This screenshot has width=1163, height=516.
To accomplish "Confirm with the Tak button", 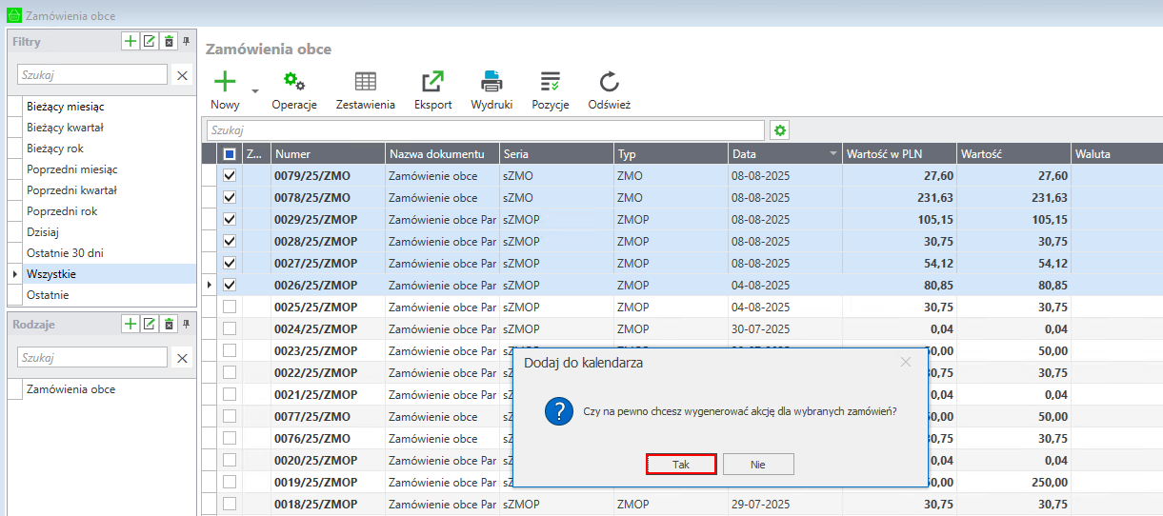I will click(681, 464).
